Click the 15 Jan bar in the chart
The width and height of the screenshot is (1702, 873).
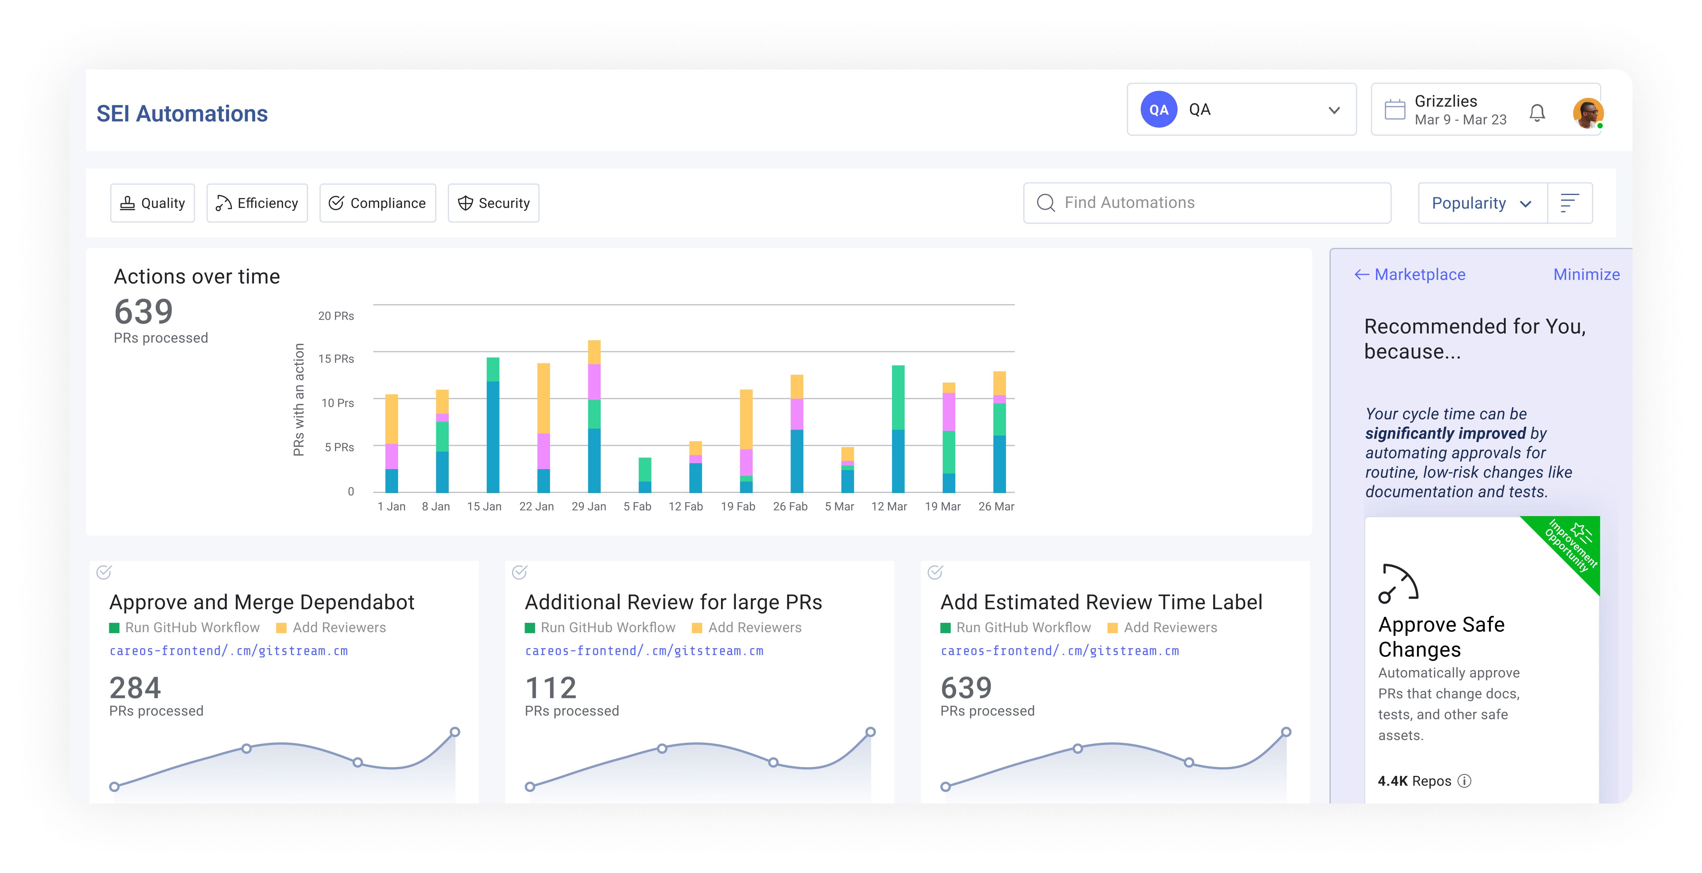tap(493, 425)
